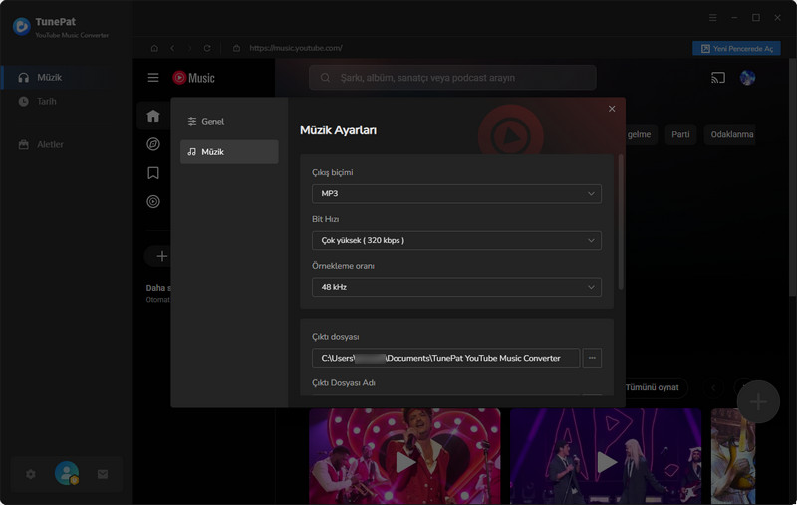This screenshot has width=797, height=505.
Task: Reload the page using the refresh icon
Action: 207,48
